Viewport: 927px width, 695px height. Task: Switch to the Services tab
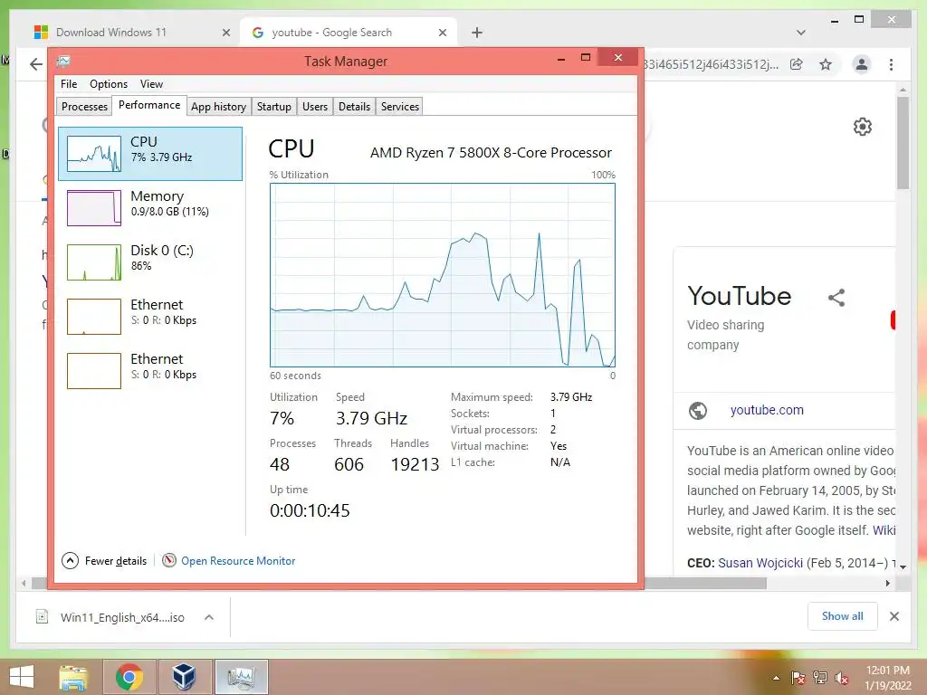[399, 107]
